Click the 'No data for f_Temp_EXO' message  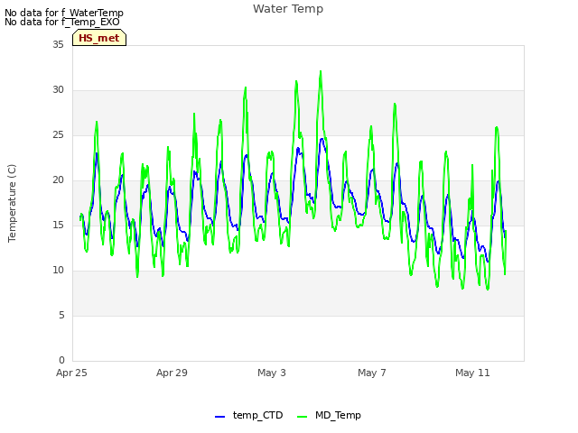(62, 22)
